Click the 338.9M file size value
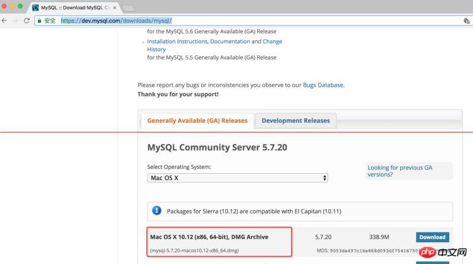 pos(379,237)
